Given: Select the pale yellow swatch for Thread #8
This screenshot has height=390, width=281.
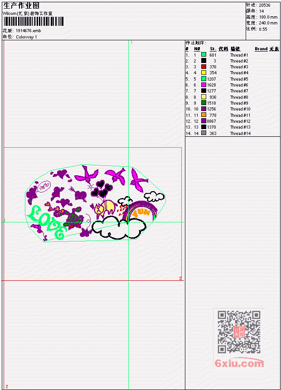Looking at the screenshot, I should 203,97.
